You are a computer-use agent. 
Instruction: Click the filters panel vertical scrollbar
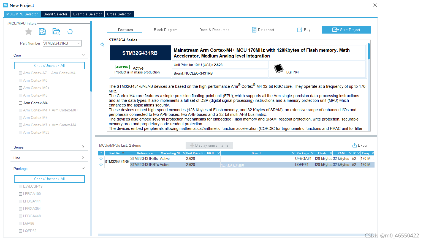(x=91, y=56)
